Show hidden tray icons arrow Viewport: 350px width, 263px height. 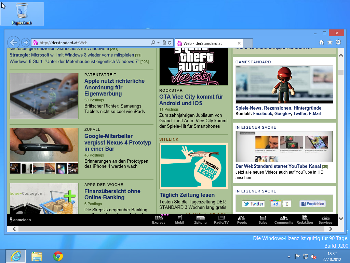pos(289,256)
